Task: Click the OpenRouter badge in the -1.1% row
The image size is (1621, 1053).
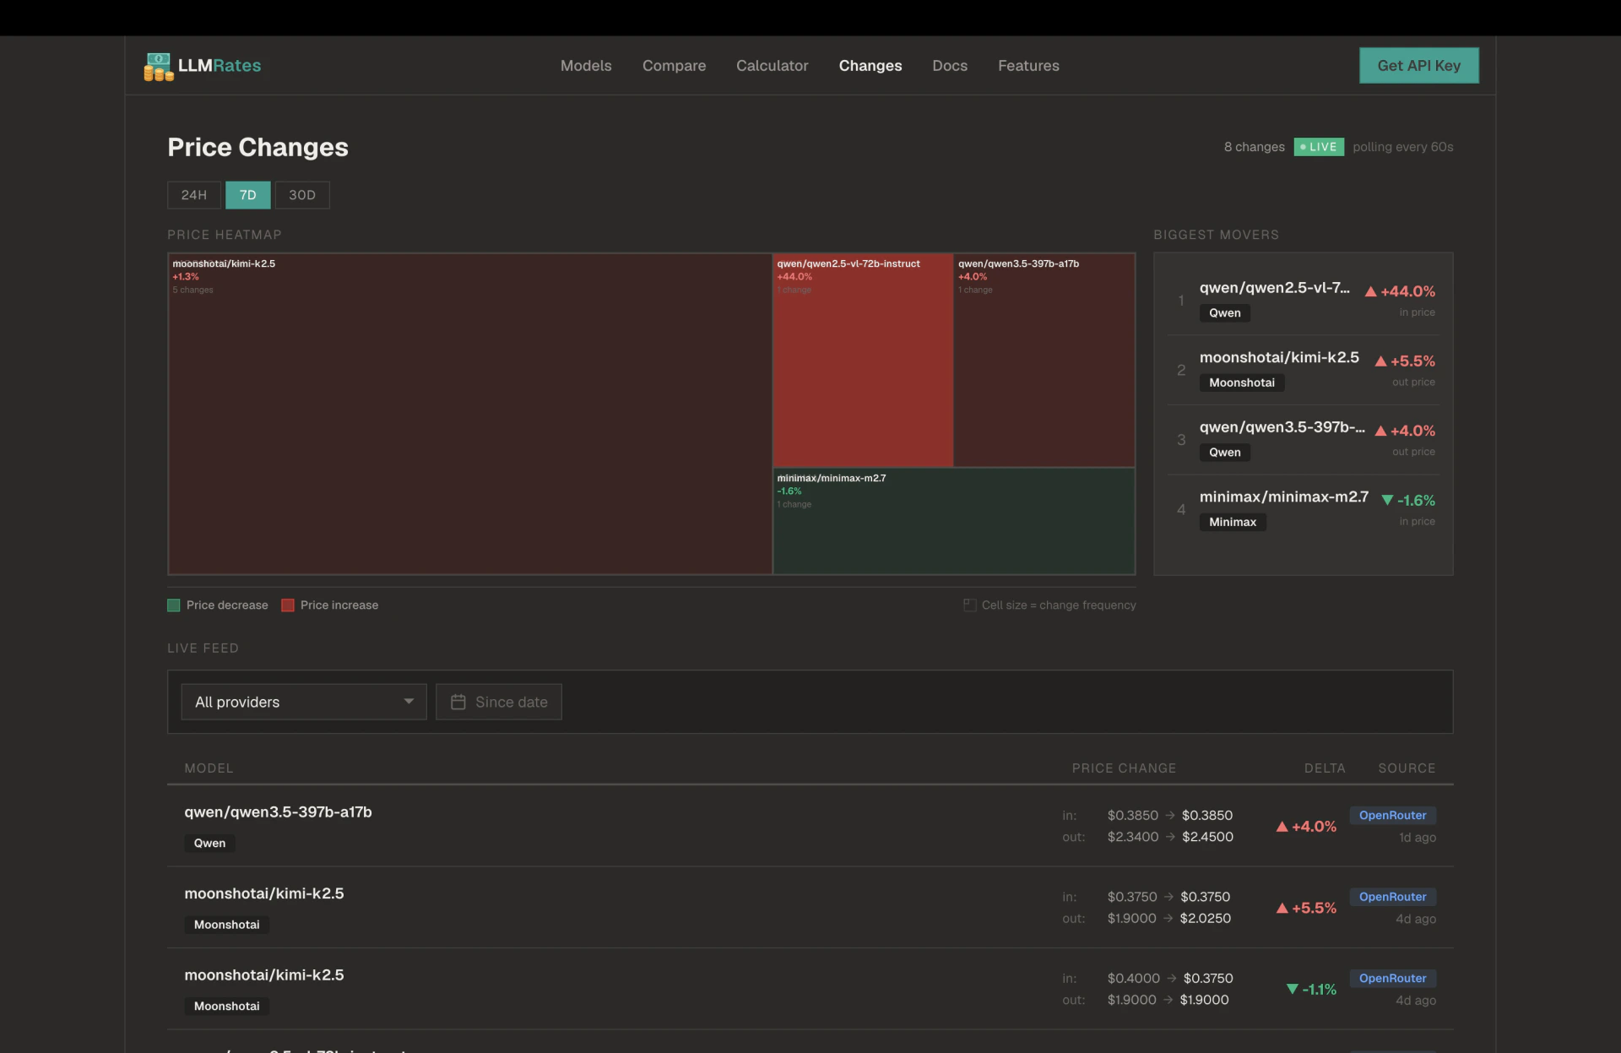Action: [x=1392, y=979]
